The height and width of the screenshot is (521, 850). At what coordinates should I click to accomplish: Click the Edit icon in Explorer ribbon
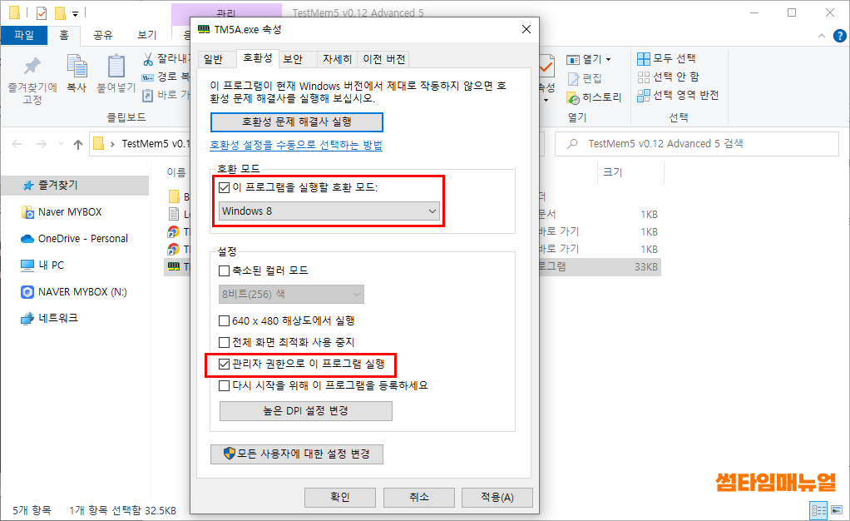[574, 79]
